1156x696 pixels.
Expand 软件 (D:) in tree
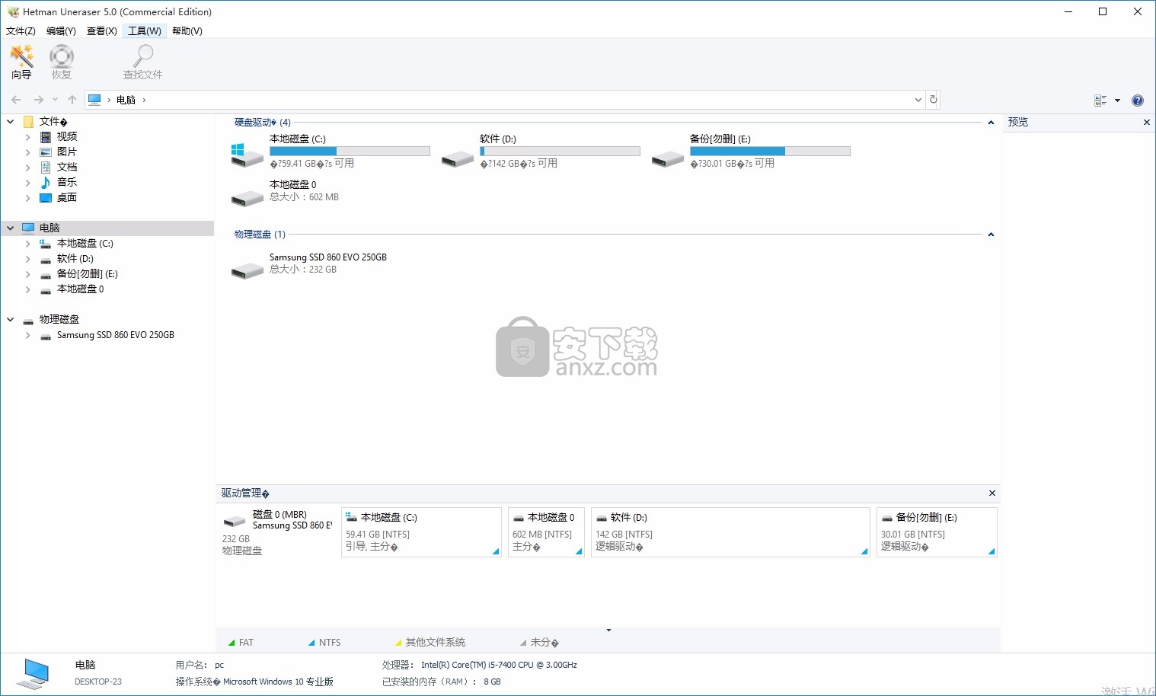point(28,259)
